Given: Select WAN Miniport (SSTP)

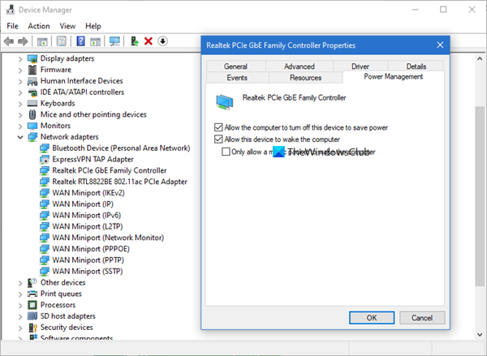Looking at the screenshot, I should tap(88, 271).
